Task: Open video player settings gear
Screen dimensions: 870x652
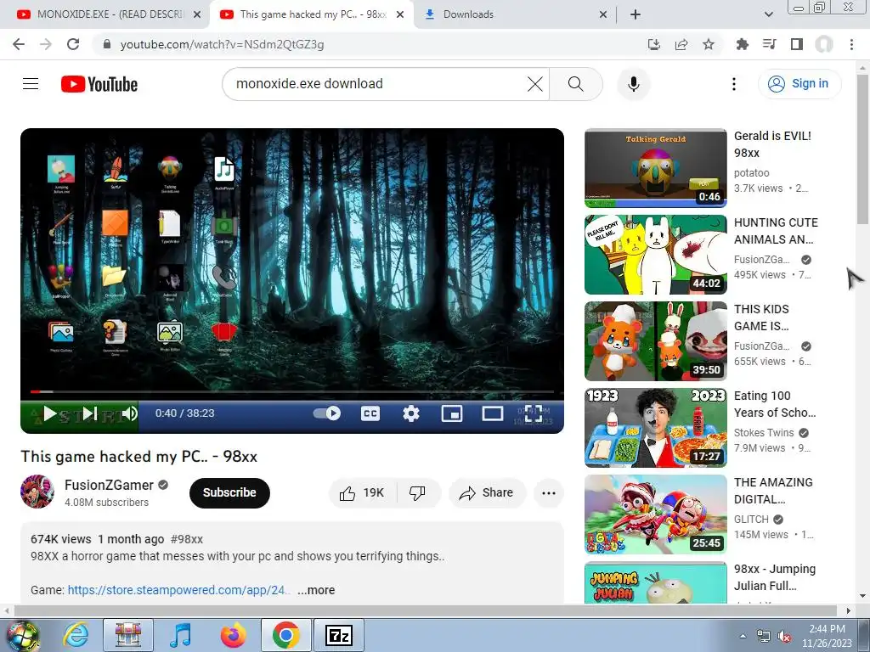Action: click(x=411, y=413)
